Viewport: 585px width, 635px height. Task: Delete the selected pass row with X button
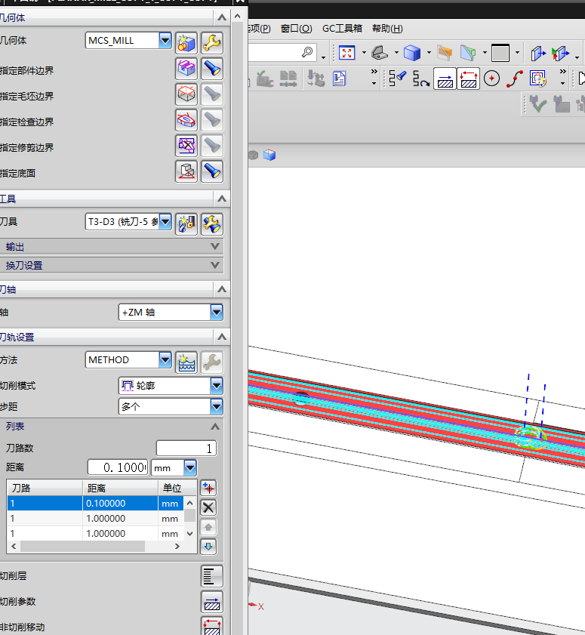(x=208, y=507)
